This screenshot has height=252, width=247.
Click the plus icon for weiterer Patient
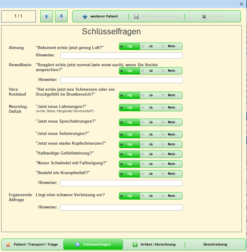(85, 17)
